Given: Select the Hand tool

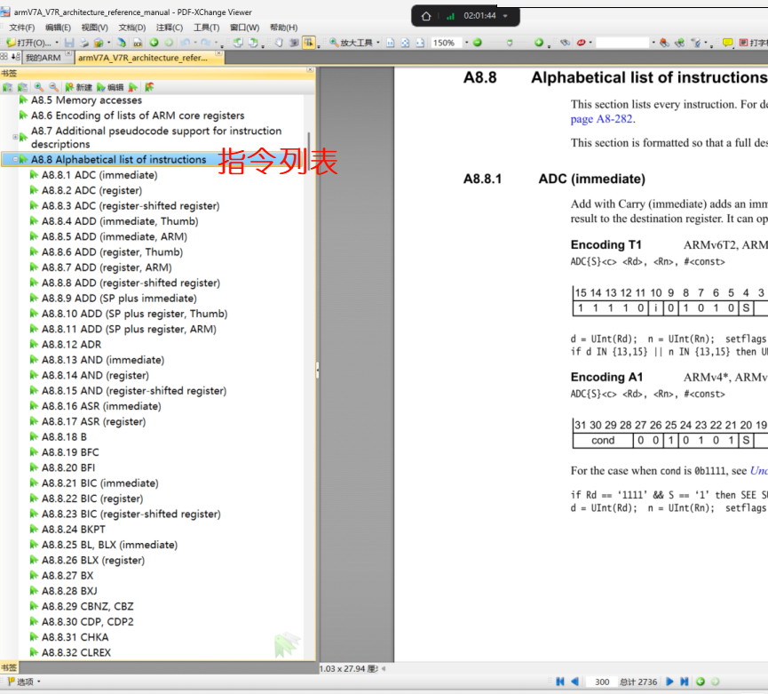Looking at the screenshot, I should click(x=279, y=43).
